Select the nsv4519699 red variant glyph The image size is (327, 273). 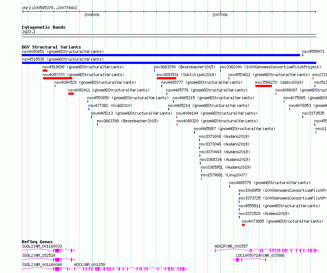(x=45, y=71)
